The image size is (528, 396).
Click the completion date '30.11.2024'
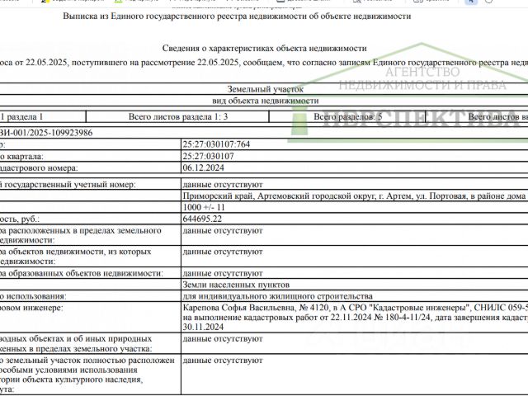[204, 327]
